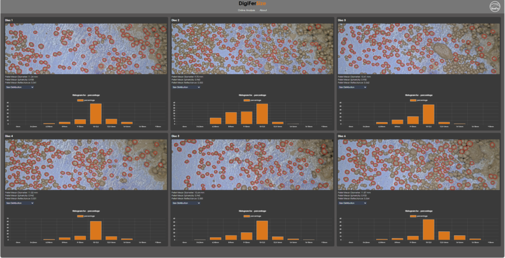Click the Disc 6 pellet image
Screen dimensions: 505x258
pyautogui.click(x=418, y=164)
